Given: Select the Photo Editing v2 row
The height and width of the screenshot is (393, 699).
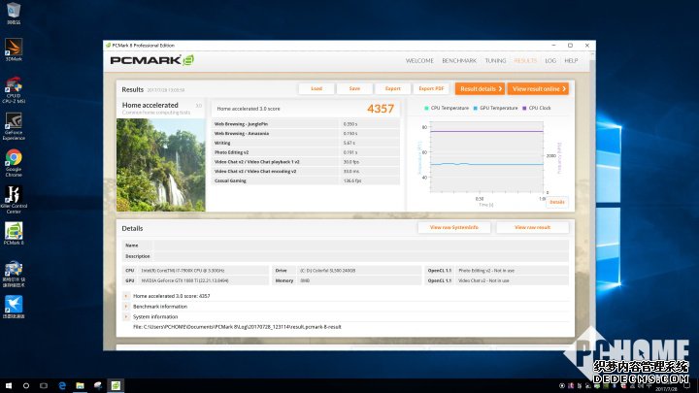Looking at the screenshot, I should click(x=306, y=152).
